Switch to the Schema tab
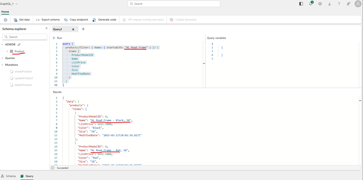 click(x=8, y=176)
